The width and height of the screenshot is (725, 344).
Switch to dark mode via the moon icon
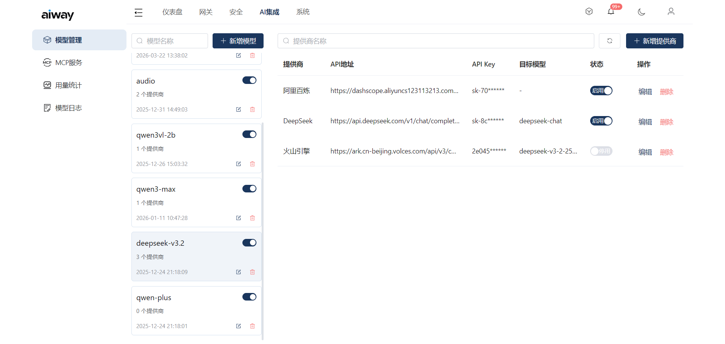tap(641, 12)
